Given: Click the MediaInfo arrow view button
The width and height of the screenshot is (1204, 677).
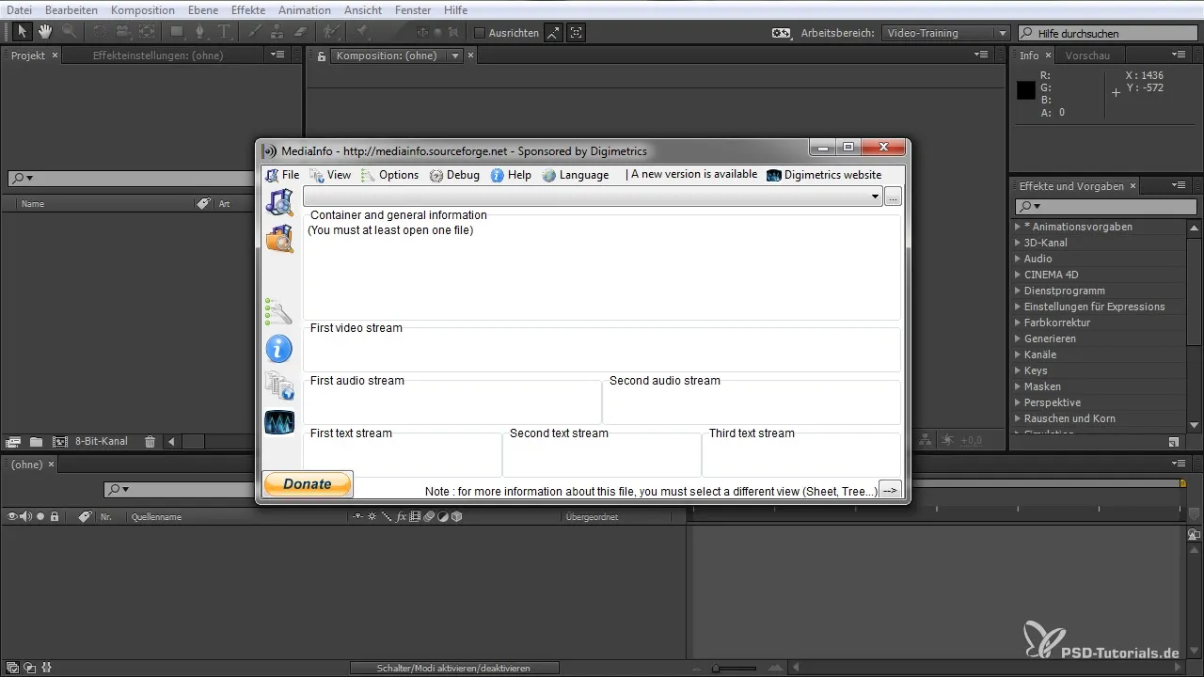Looking at the screenshot, I should point(890,490).
